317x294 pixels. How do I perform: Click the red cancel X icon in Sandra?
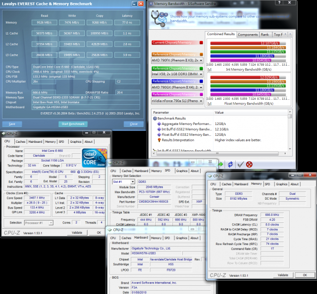click(x=249, y=165)
